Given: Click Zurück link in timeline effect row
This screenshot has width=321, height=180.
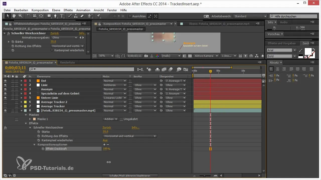Looking at the screenshot, I should (107, 127).
